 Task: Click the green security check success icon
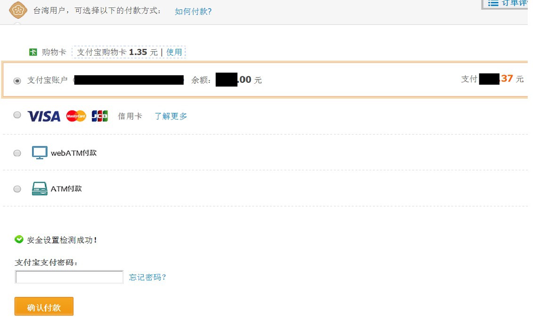pyautogui.click(x=19, y=239)
